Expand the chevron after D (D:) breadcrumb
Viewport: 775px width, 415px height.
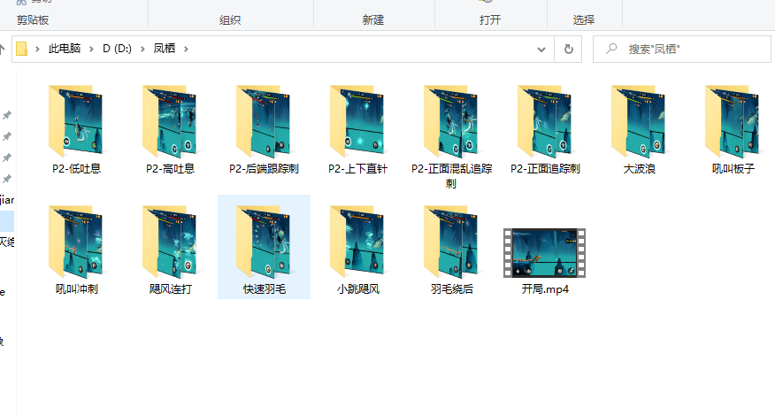click(142, 49)
